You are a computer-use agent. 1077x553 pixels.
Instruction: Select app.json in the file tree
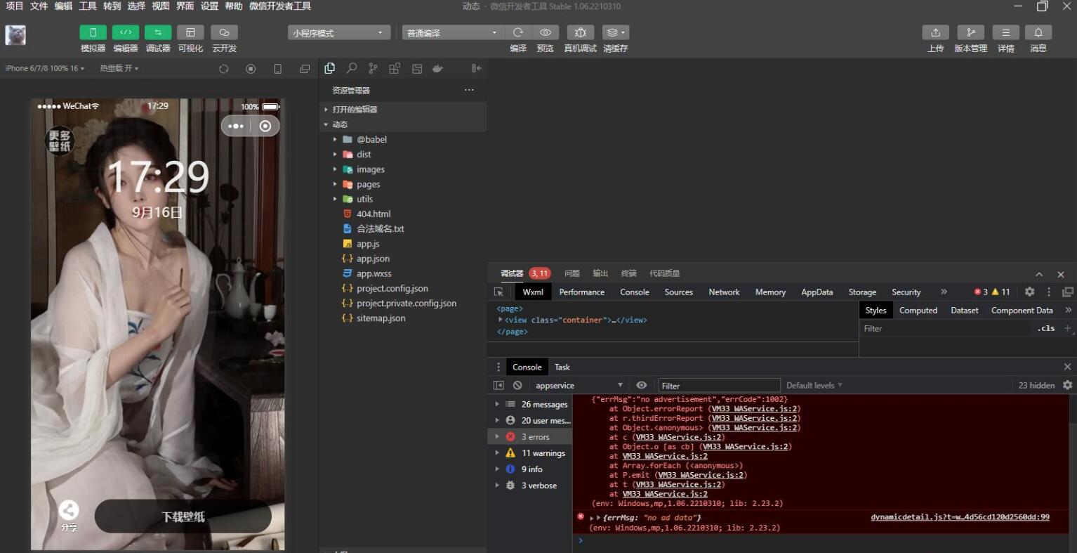tap(373, 259)
